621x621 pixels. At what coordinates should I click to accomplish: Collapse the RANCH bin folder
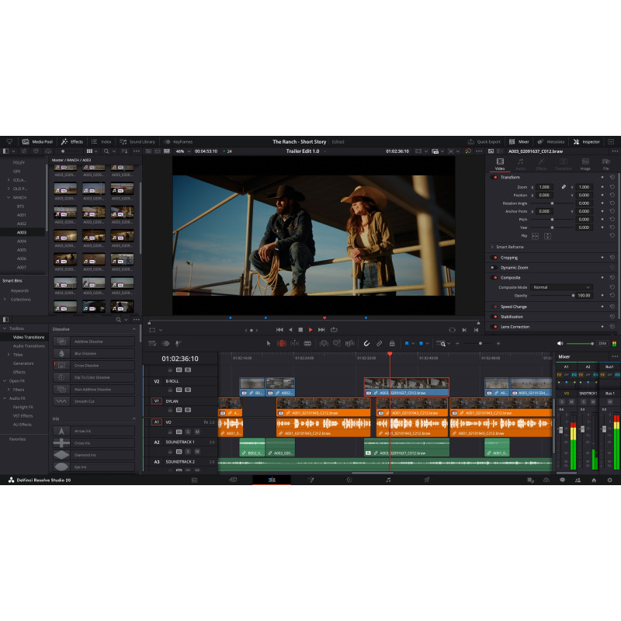click(9, 197)
